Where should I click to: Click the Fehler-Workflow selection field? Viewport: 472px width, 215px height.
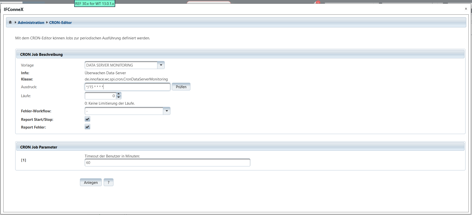(124, 111)
